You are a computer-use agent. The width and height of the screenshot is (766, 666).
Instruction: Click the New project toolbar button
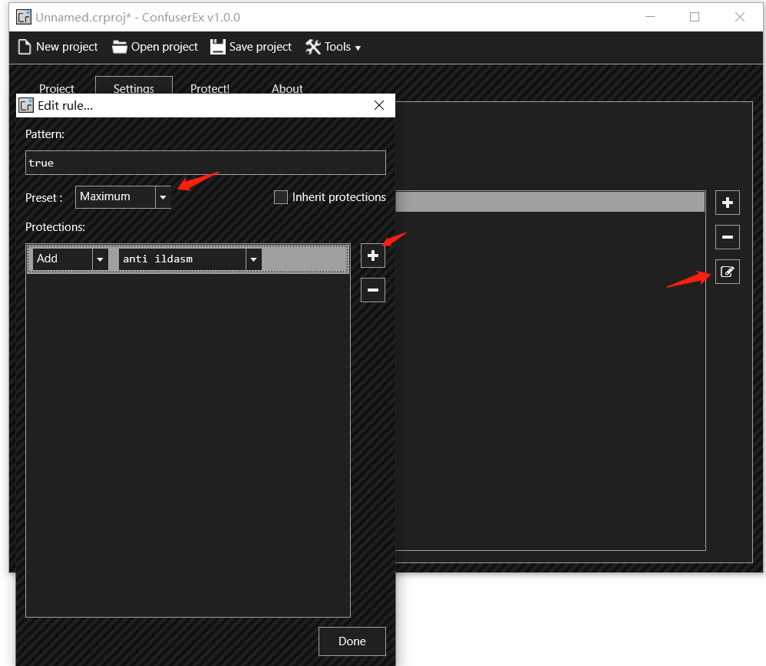58,47
